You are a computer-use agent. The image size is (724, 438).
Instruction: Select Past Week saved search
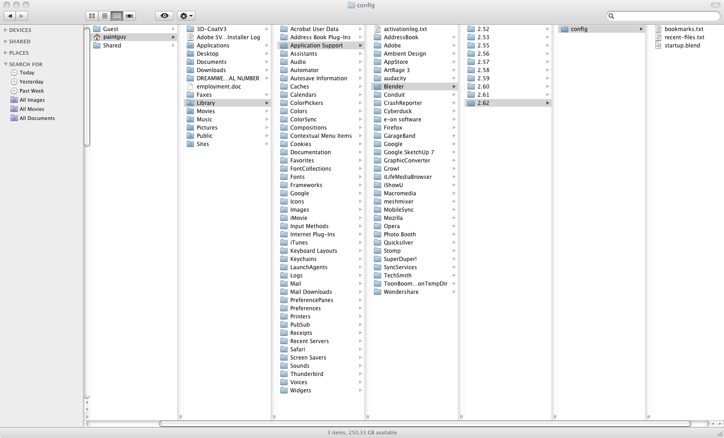[x=31, y=91]
